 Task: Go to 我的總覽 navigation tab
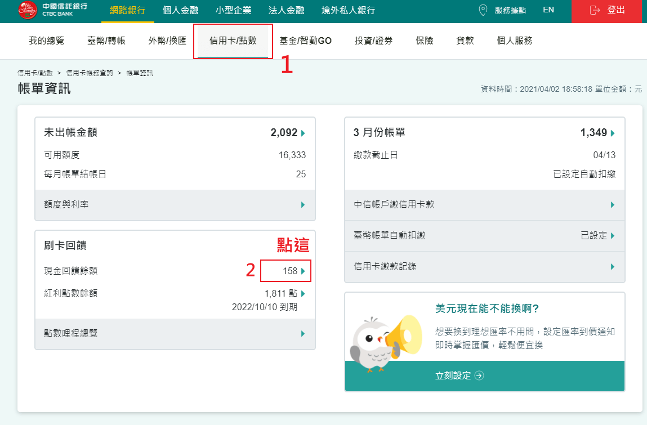[x=47, y=41]
